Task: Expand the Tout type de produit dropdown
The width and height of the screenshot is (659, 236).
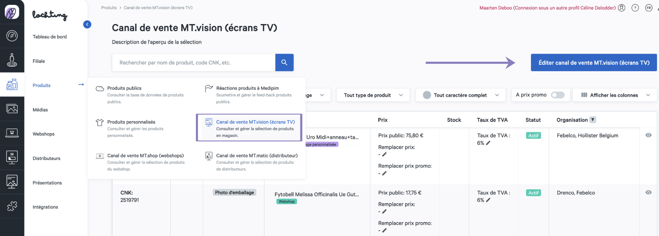Action: [x=373, y=95]
